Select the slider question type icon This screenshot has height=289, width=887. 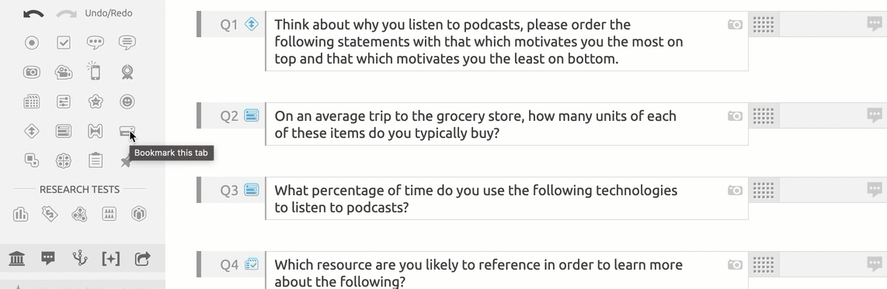click(64, 101)
